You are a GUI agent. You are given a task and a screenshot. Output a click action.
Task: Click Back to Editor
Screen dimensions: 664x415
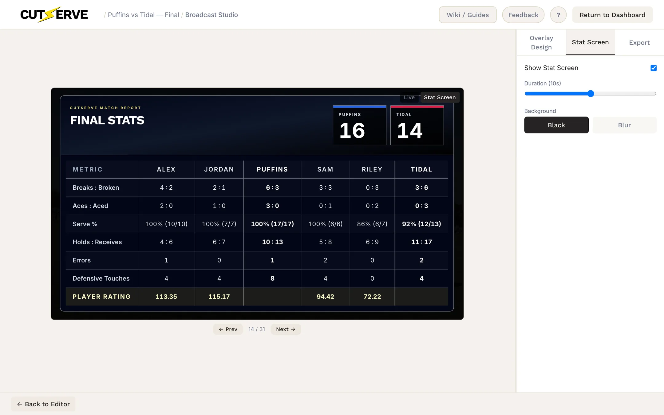[43, 404]
